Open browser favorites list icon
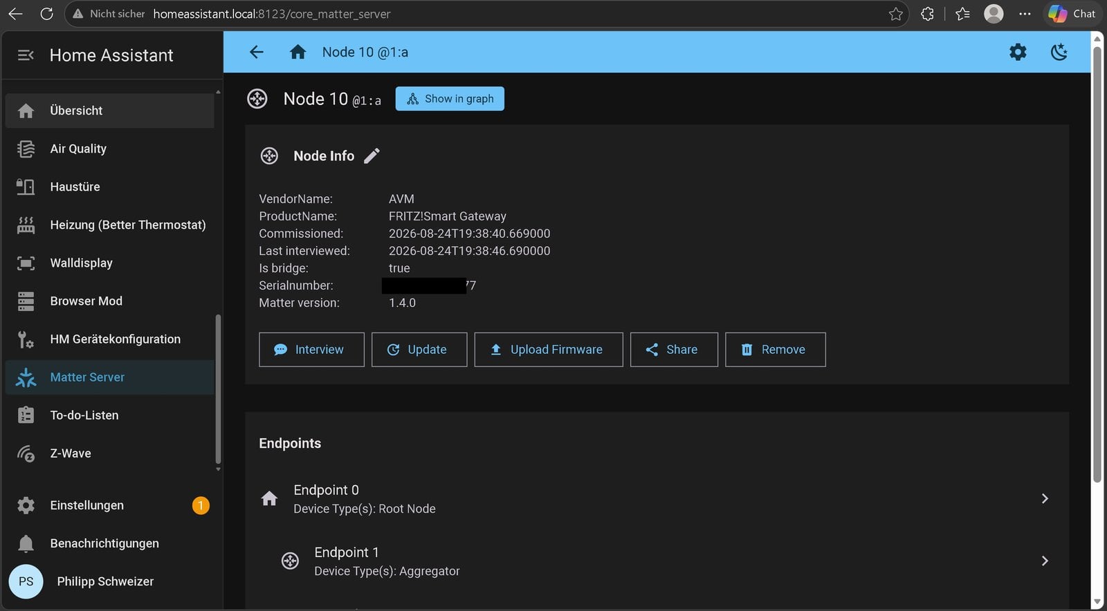Viewport: 1107px width, 611px height. click(962, 14)
